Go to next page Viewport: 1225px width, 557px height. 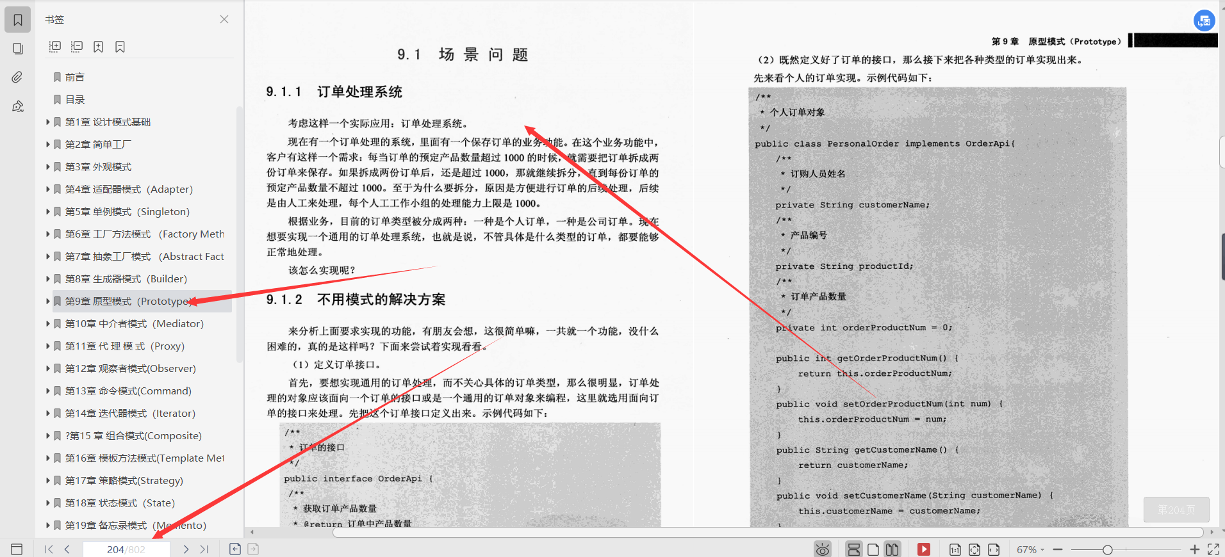click(186, 549)
